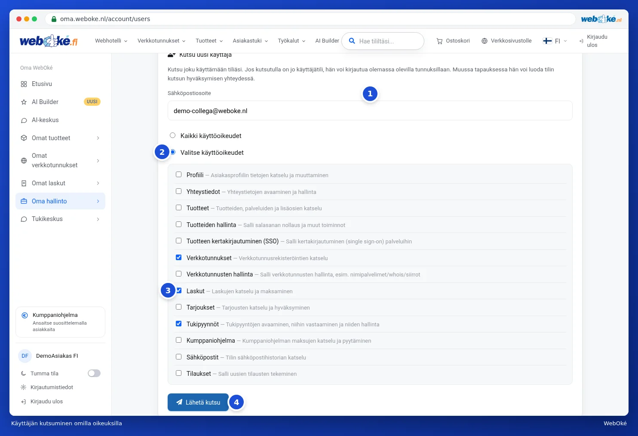The height and width of the screenshot is (436, 638).
Task: Expand Tukikeskus sidebar chevron
Action: coord(98,219)
